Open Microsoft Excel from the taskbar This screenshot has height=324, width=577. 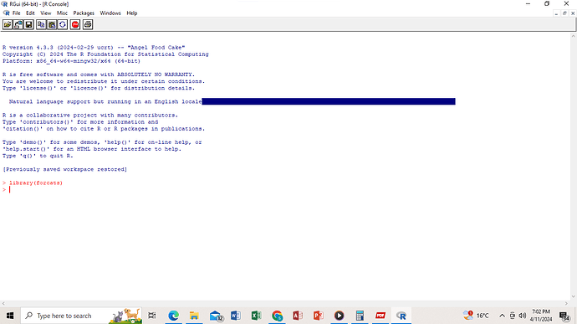click(257, 316)
